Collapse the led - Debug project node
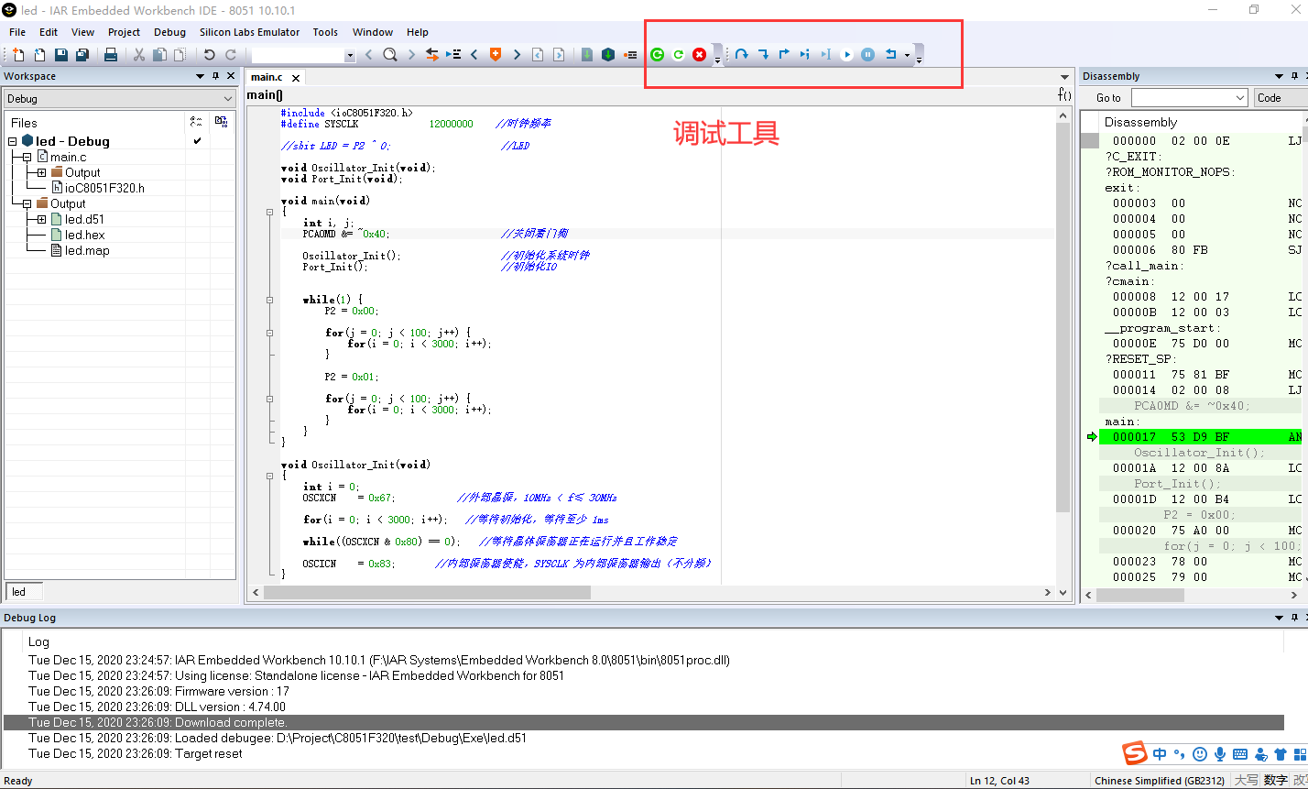 click(13, 141)
